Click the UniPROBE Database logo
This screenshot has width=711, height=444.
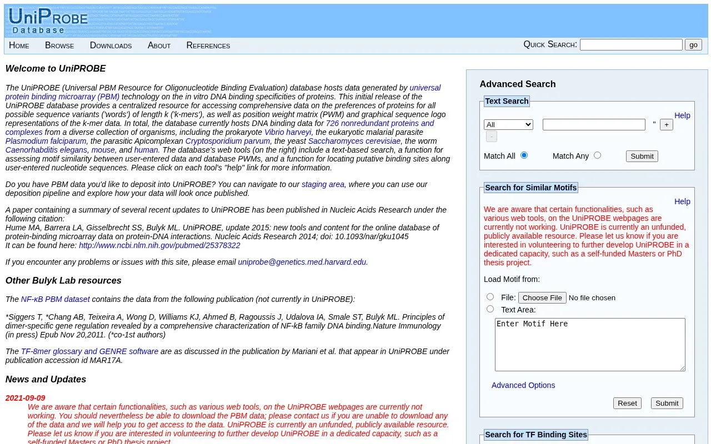[x=48, y=21]
